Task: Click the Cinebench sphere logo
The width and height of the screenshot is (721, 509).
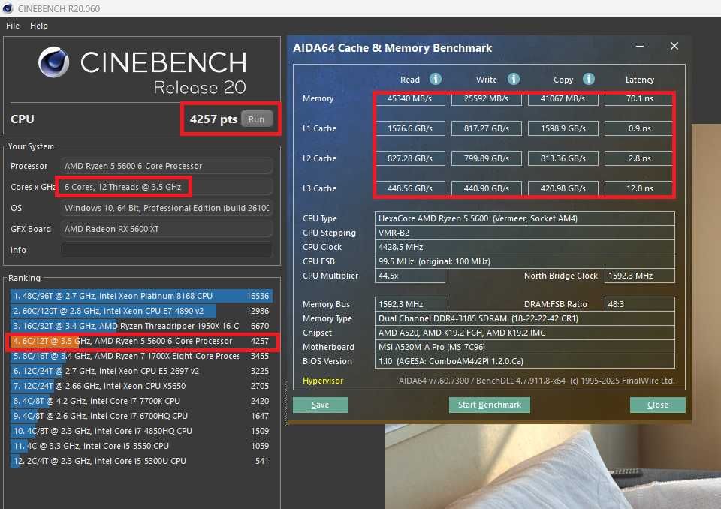Action: [54, 62]
